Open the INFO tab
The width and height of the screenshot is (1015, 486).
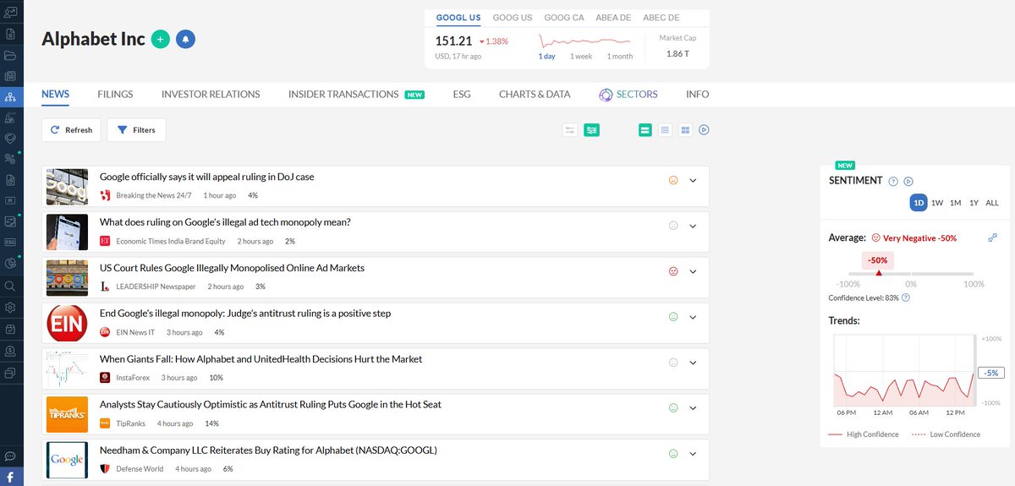(x=698, y=94)
